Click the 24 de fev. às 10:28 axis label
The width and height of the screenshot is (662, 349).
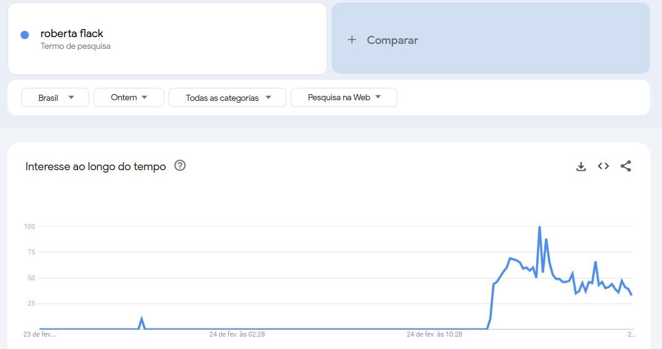(x=435, y=334)
